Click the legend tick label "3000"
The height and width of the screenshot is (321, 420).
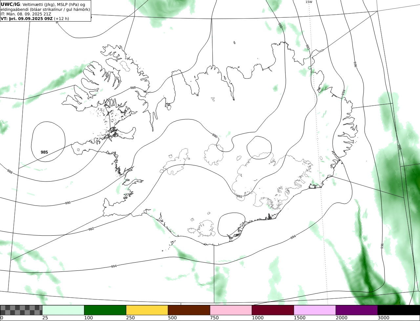click(384, 318)
